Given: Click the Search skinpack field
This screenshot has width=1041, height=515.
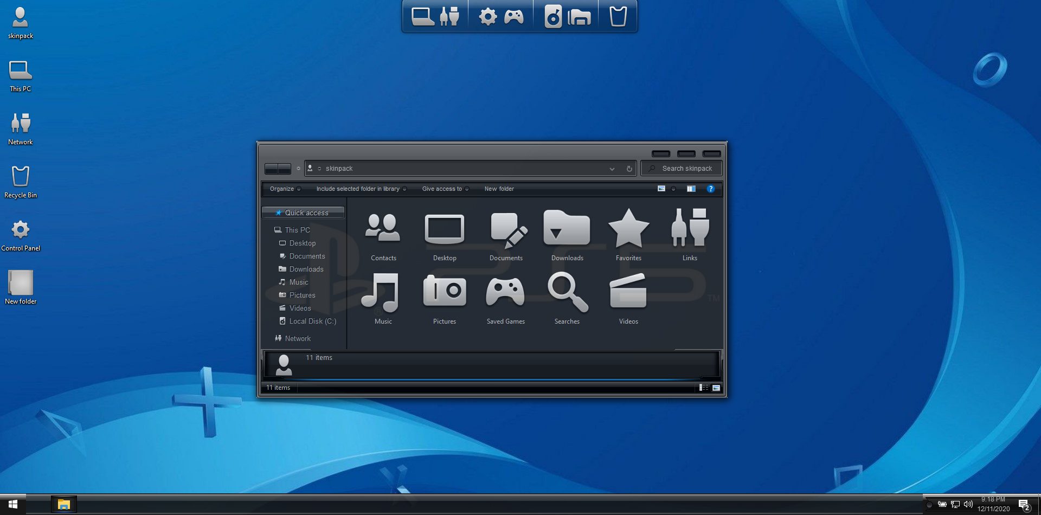Looking at the screenshot, I should (x=687, y=169).
